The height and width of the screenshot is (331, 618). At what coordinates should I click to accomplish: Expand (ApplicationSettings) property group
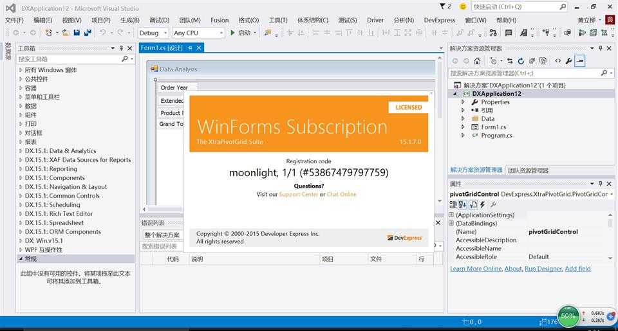(x=451, y=215)
